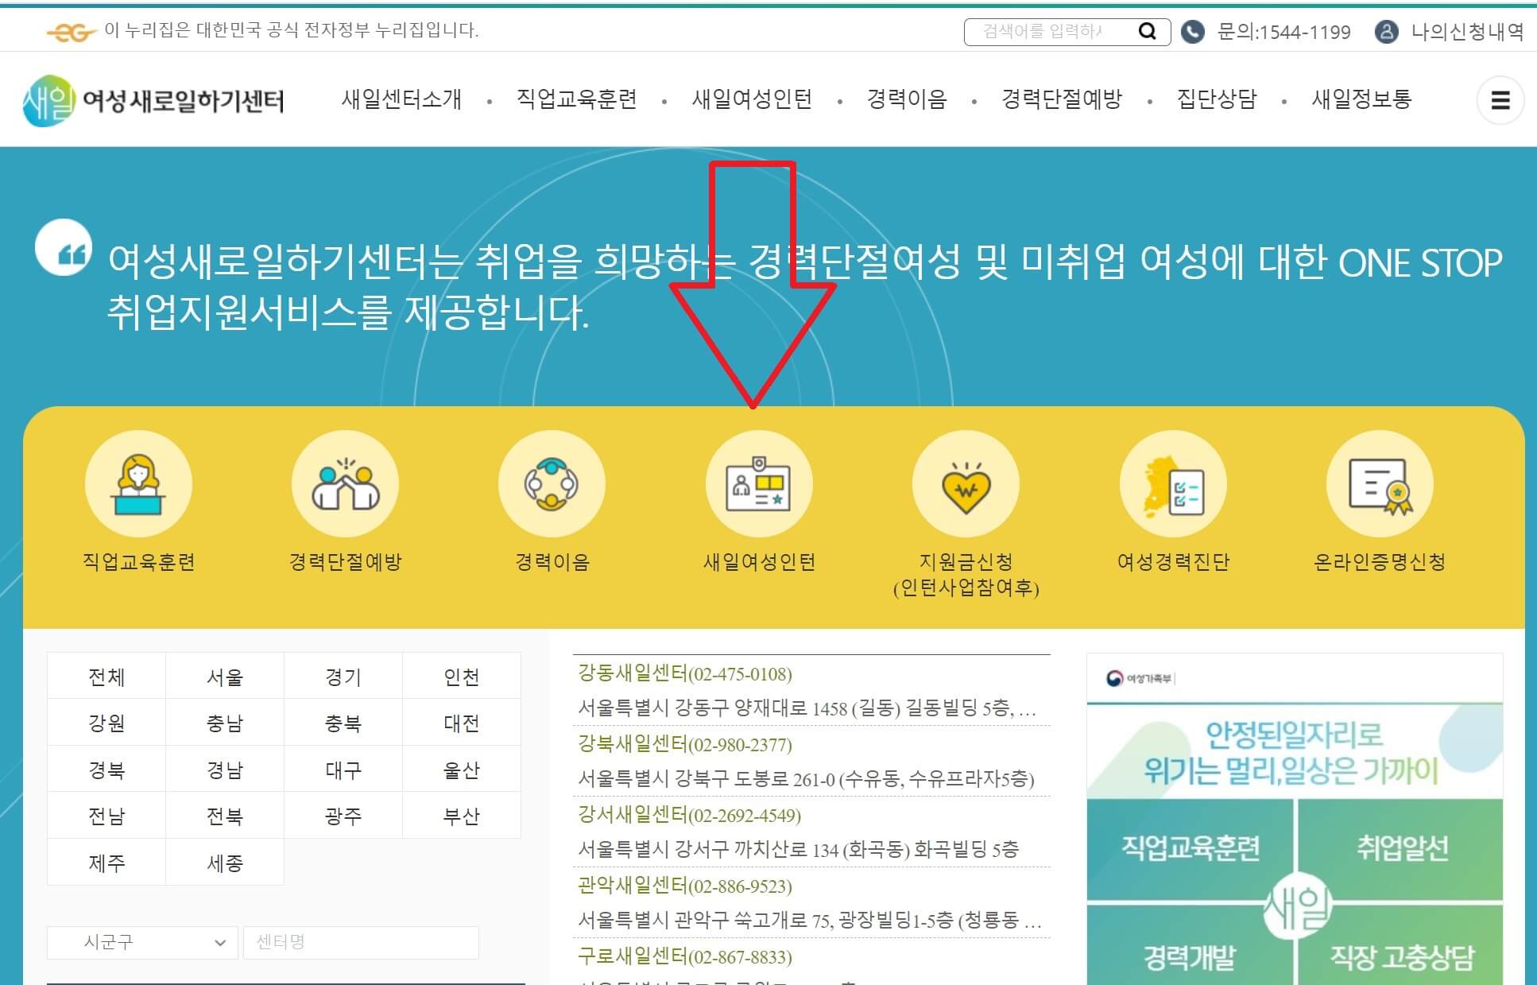Select the 전체 region filter
This screenshot has height=985, width=1537.
click(x=106, y=676)
